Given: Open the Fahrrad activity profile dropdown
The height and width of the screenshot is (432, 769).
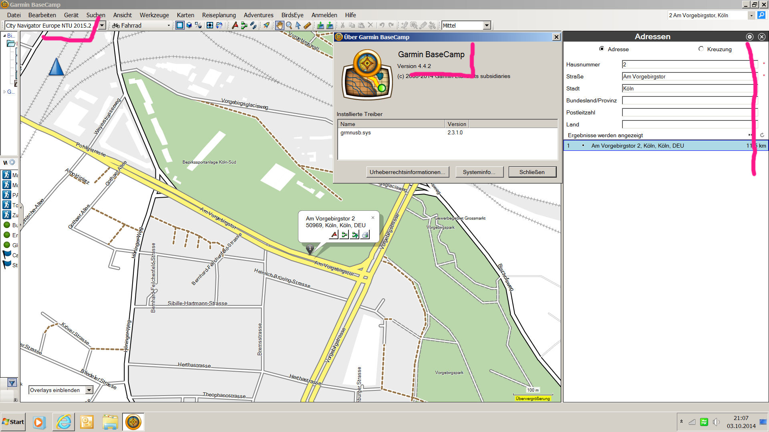Looking at the screenshot, I should [169, 26].
